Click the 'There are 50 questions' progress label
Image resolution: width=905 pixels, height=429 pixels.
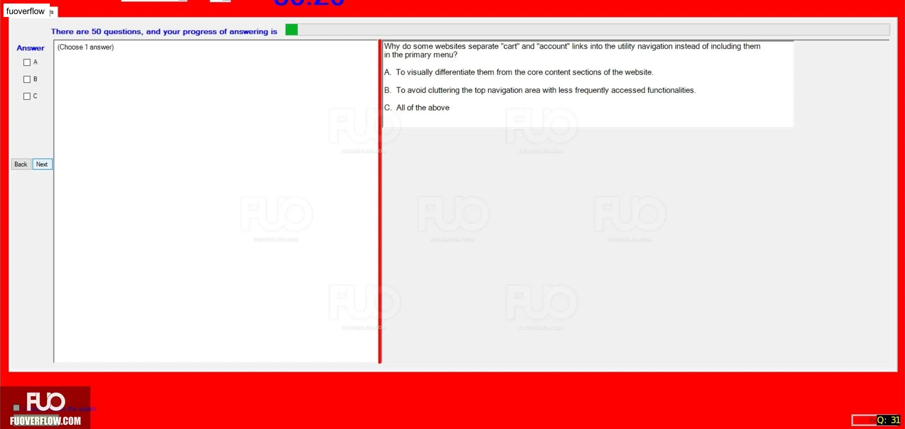coord(164,31)
